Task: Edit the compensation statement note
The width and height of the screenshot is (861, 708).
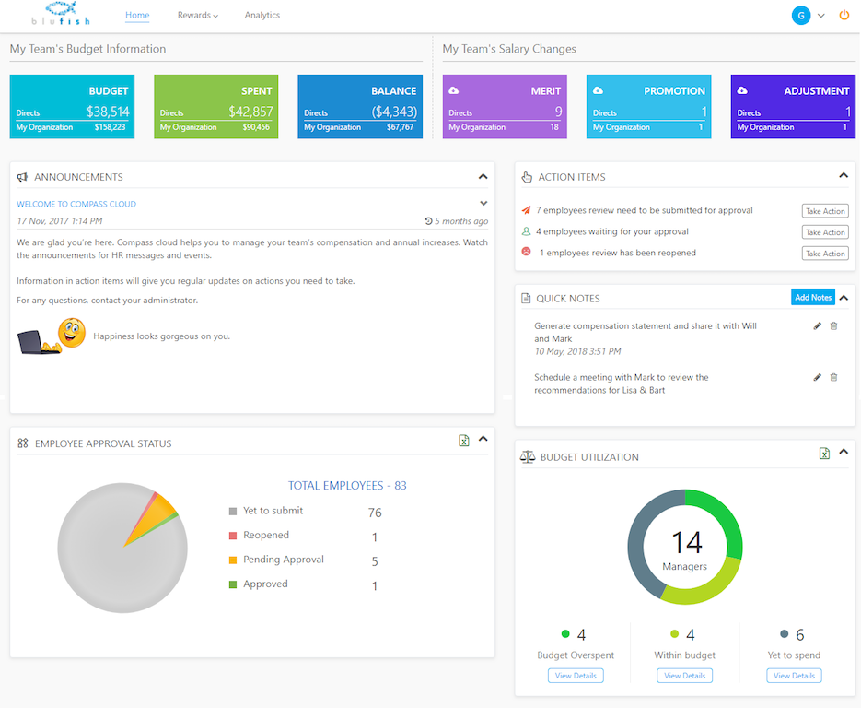Action: [818, 326]
